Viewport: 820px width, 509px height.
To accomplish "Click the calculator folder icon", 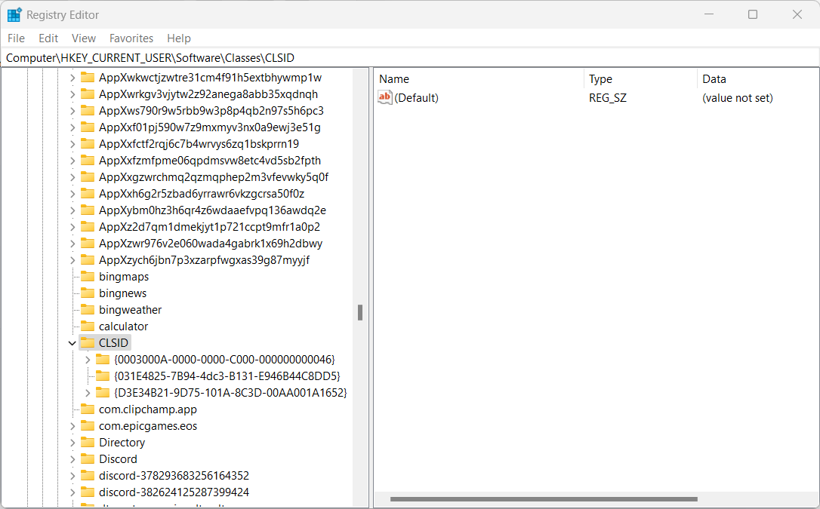I will click(x=88, y=327).
